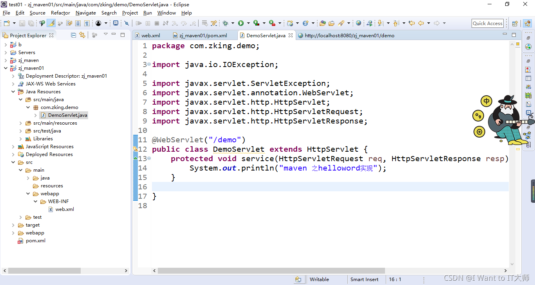Collapse the Java Resources node

13,92
